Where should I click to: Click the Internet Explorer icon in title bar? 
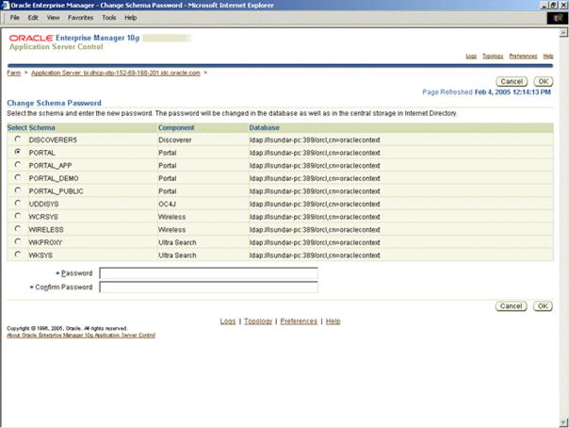6,5
